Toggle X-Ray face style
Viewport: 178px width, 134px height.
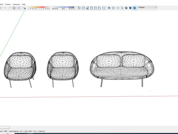[x=109, y=8]
